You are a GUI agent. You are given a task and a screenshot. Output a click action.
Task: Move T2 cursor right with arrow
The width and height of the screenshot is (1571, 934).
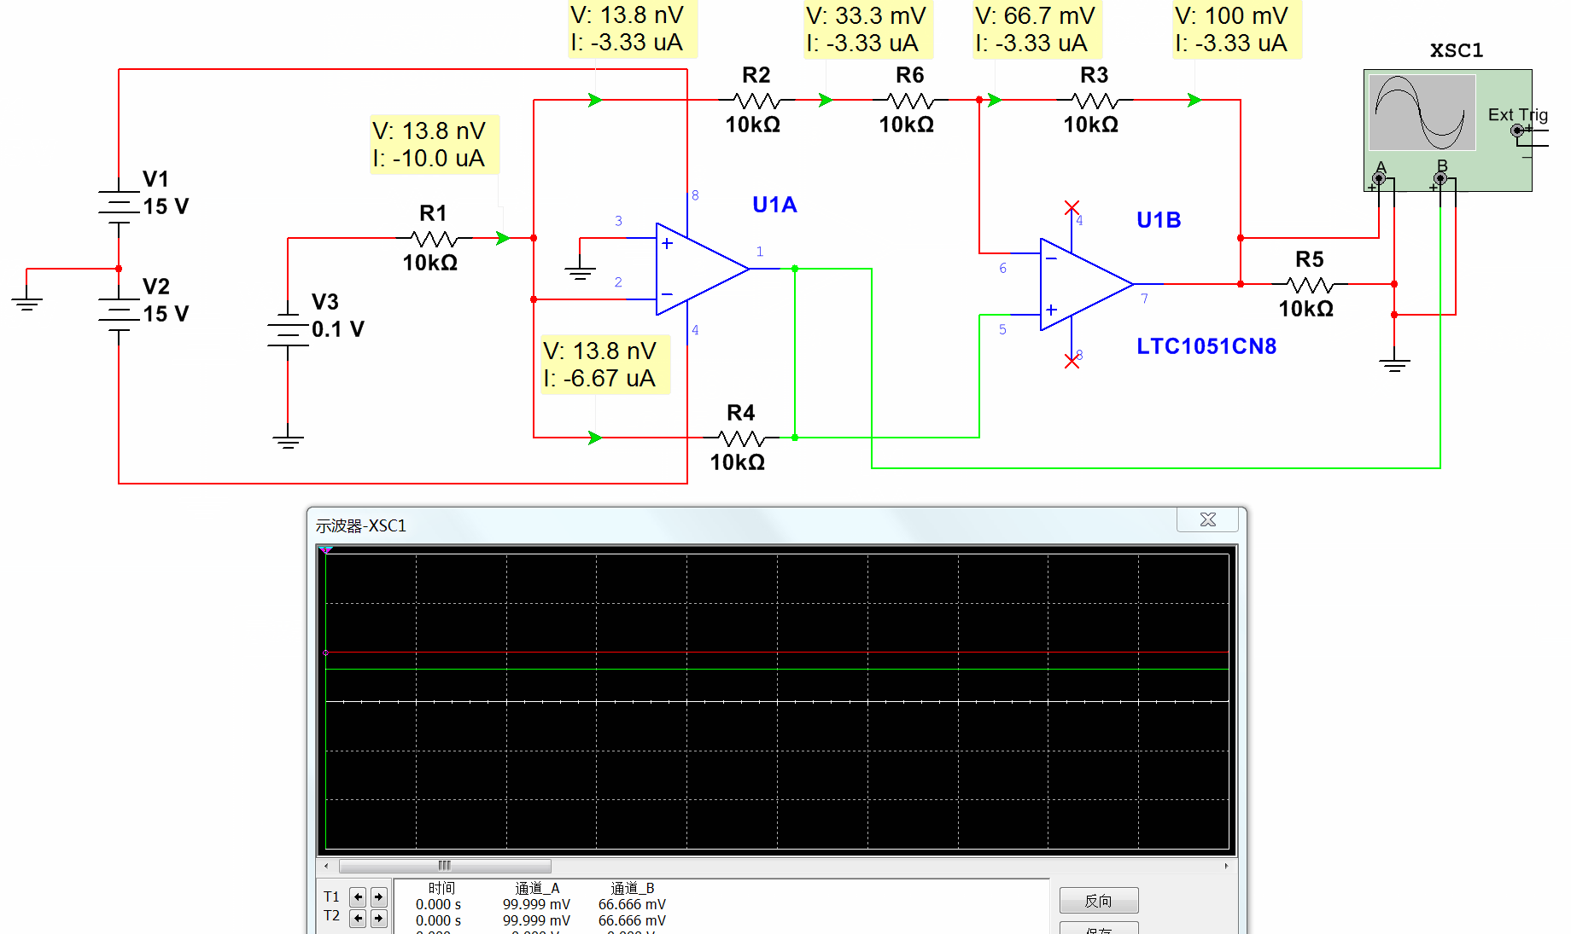pyautogui.click(x=378, y=918)
